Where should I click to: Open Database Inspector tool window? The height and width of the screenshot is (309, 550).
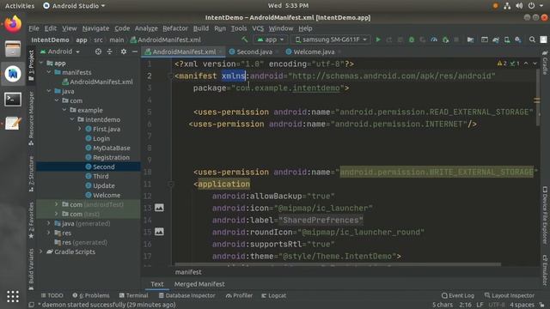click(187, 295)
